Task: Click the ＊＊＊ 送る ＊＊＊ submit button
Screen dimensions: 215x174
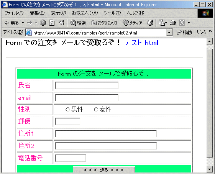Action: pos(104,170)
